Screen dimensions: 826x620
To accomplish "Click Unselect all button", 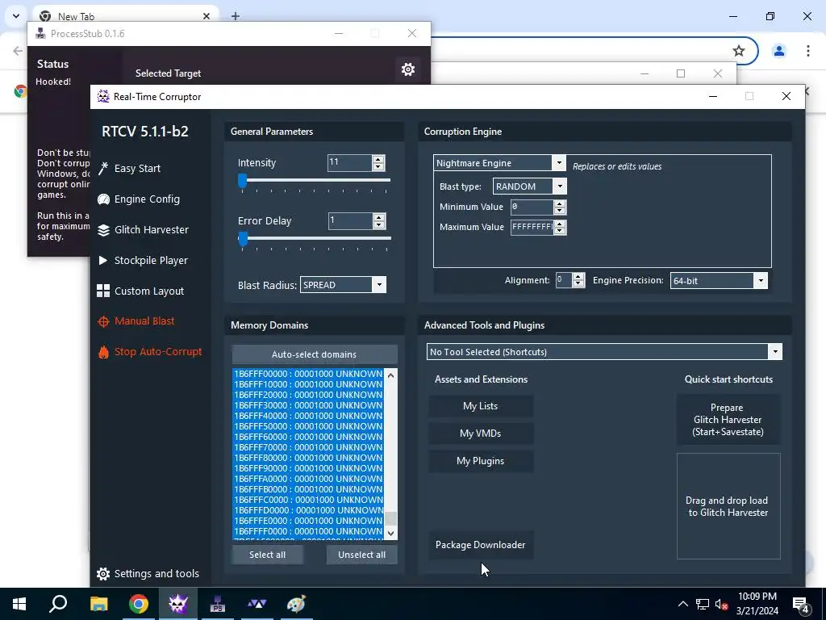I will (362, 555).
